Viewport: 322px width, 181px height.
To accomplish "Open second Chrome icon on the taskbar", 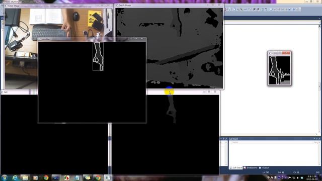I will pos(98,177).
